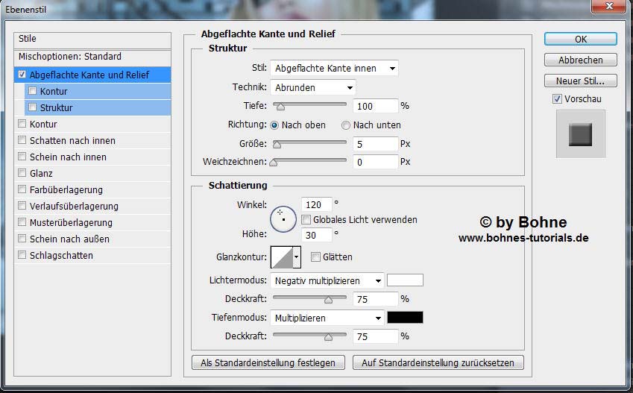Select Mischoptionen: Standard in styles list

coord(70,57)
